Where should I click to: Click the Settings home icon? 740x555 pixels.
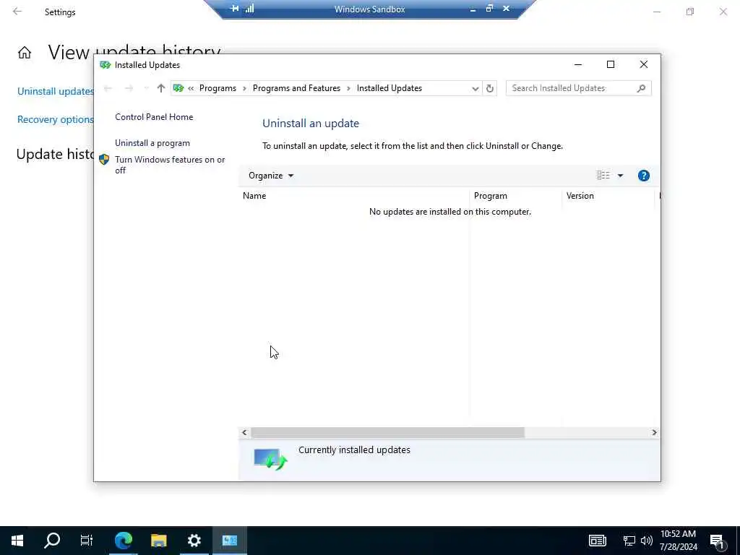[x=25, y=52]
